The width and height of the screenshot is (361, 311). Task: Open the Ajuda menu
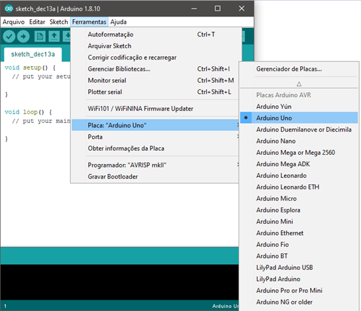click(x=119, y=22)
